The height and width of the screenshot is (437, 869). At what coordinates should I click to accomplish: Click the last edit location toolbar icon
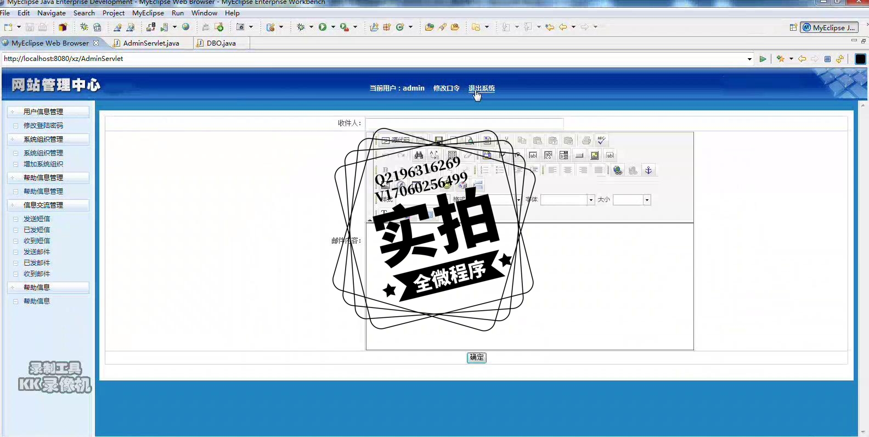[550, 27]
